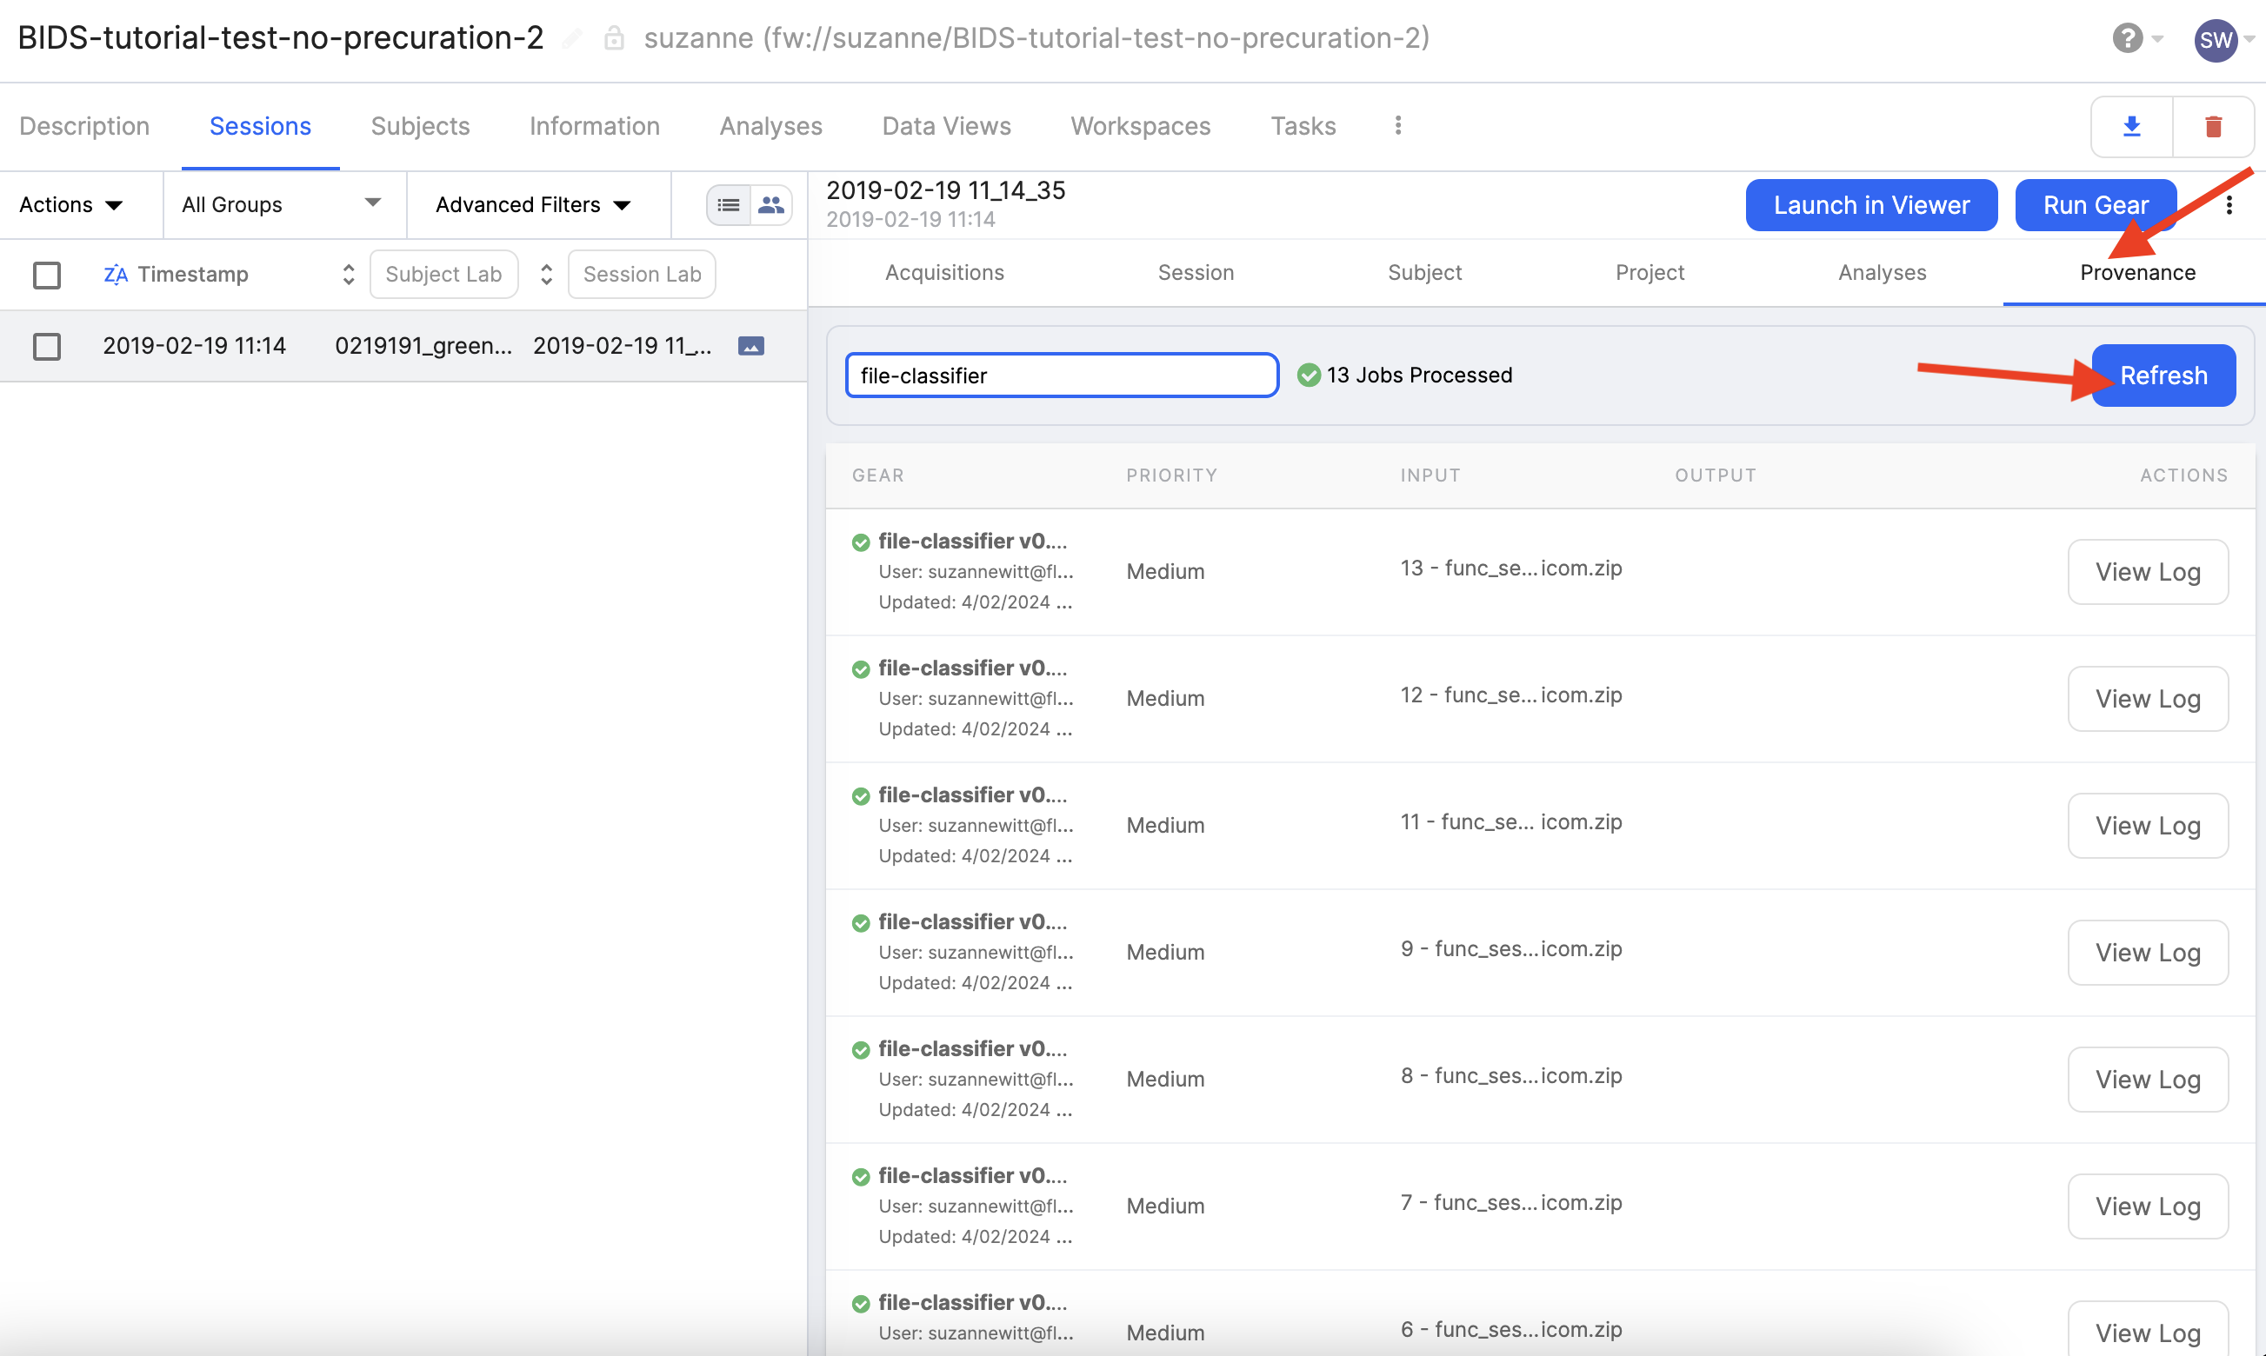The image size is (2266, 1356).
Task: Open the Workspaces tab
Action: [1141, 126]
